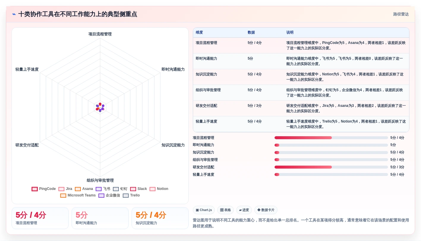Viewport: 421px width, 241px height.
Task: Click the 研发交付适配 progress bar
Action: 331,167
